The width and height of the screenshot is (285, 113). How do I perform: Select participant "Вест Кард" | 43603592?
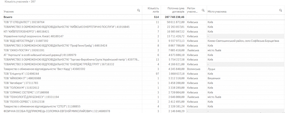44,69
